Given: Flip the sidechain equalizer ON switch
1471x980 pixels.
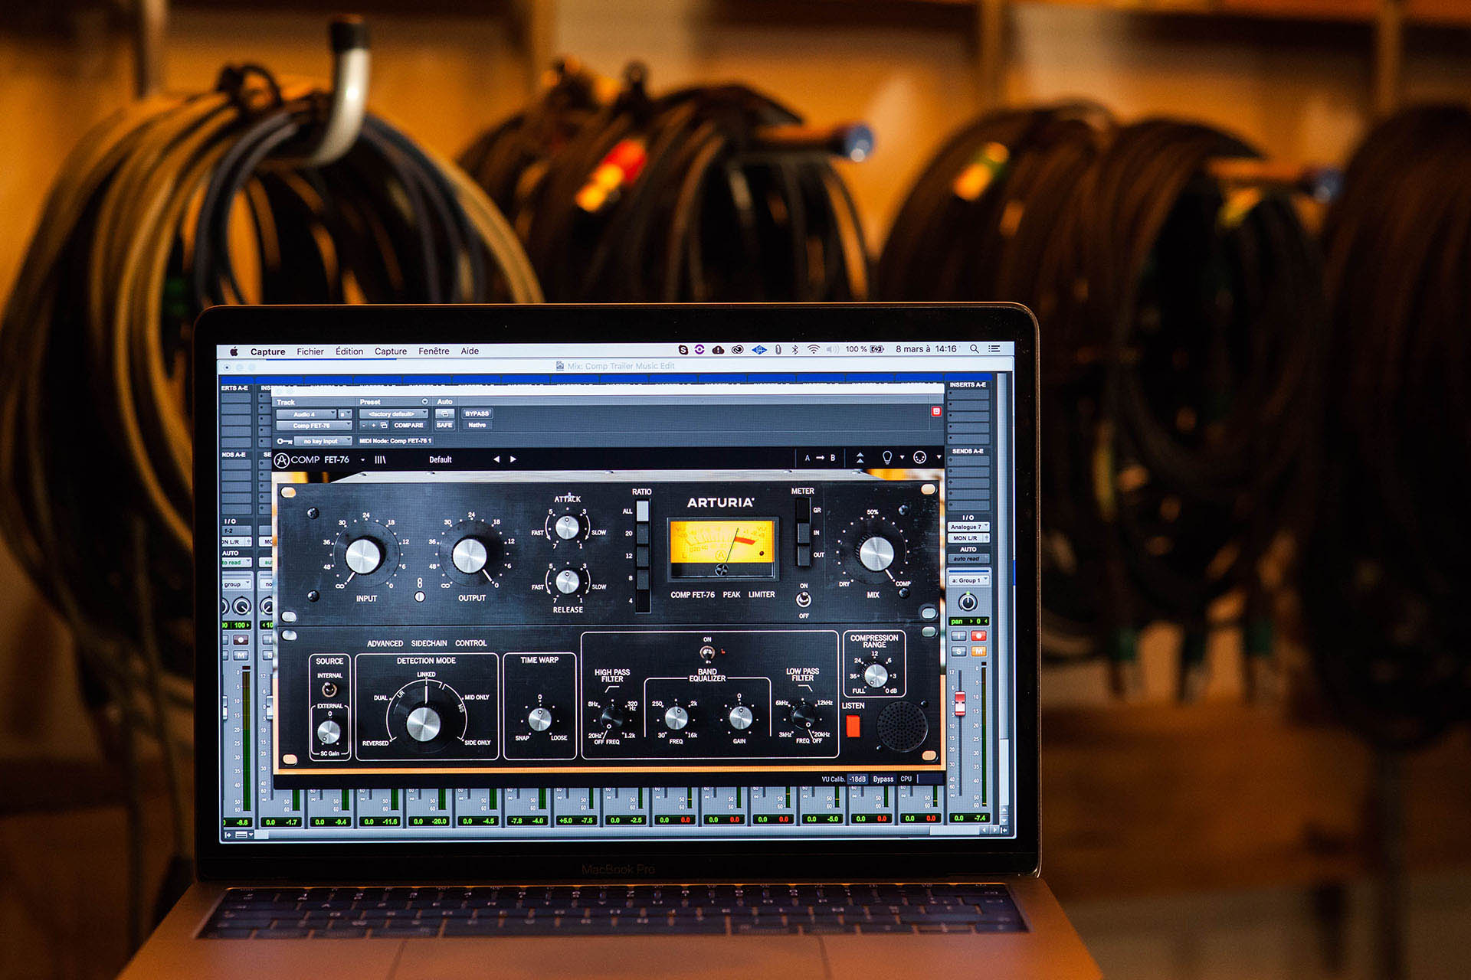Looking at the screenshot, I should (707, 653).
